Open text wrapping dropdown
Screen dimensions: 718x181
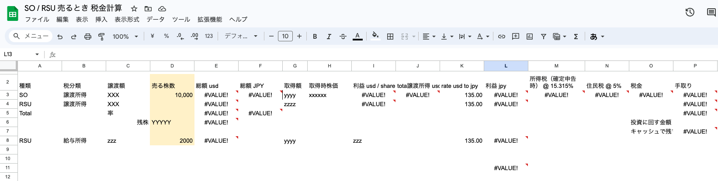(x=465, y=37)
